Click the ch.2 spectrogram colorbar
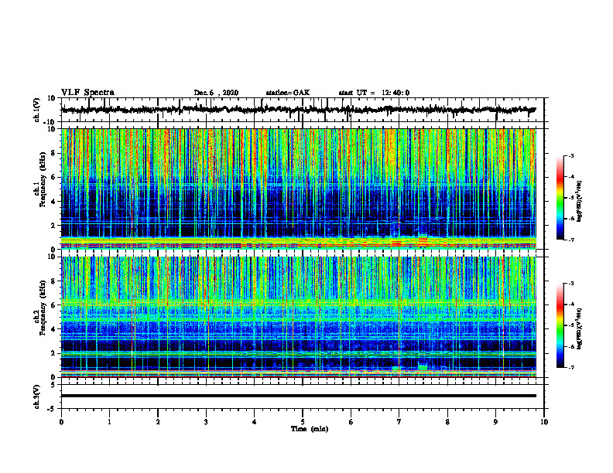 pyautogui.click(x=560, y=325)
